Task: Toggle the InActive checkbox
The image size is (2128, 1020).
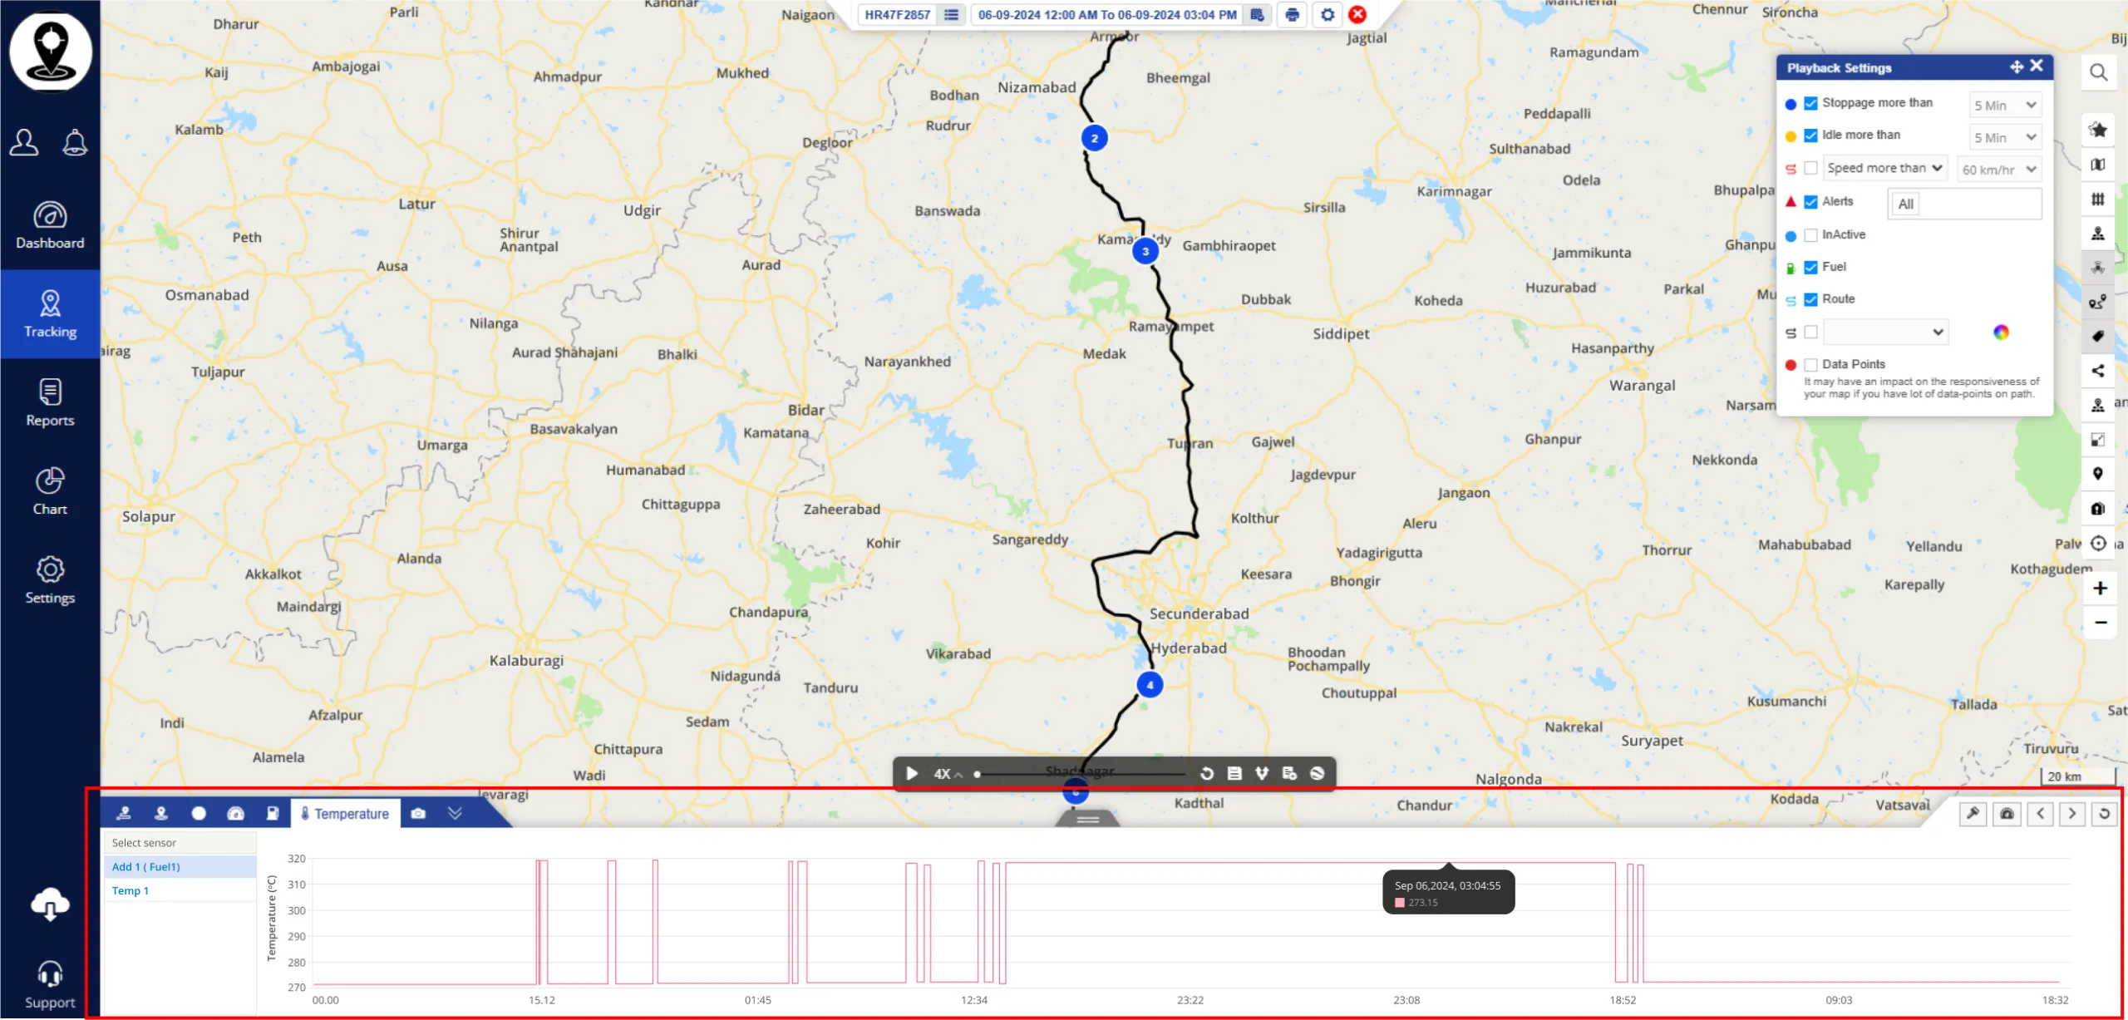Action: tap(1810, 235)
